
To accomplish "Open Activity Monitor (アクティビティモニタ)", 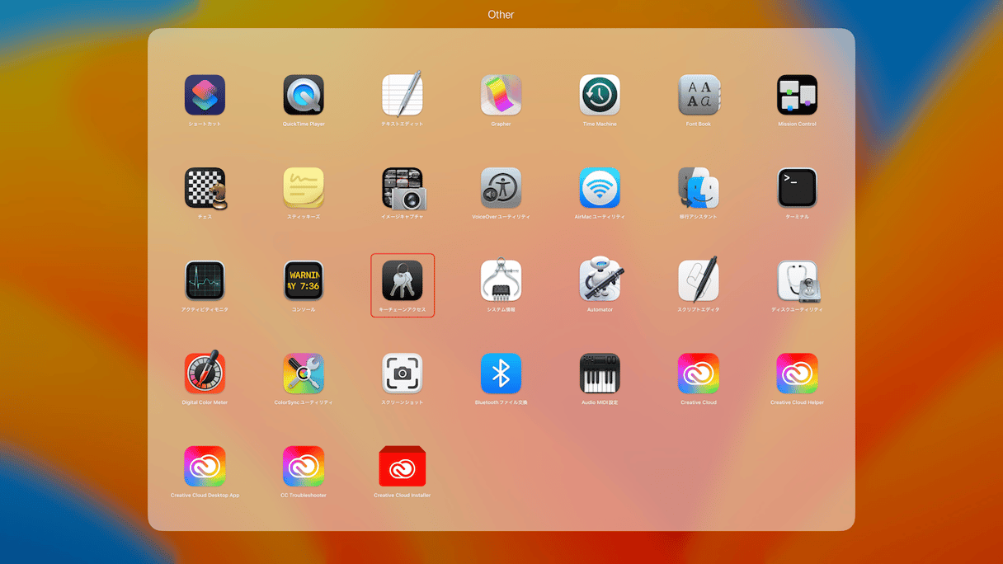I will pos(205,280).
